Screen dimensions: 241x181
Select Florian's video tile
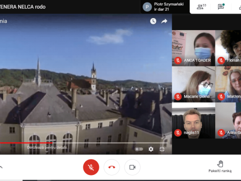228,48
